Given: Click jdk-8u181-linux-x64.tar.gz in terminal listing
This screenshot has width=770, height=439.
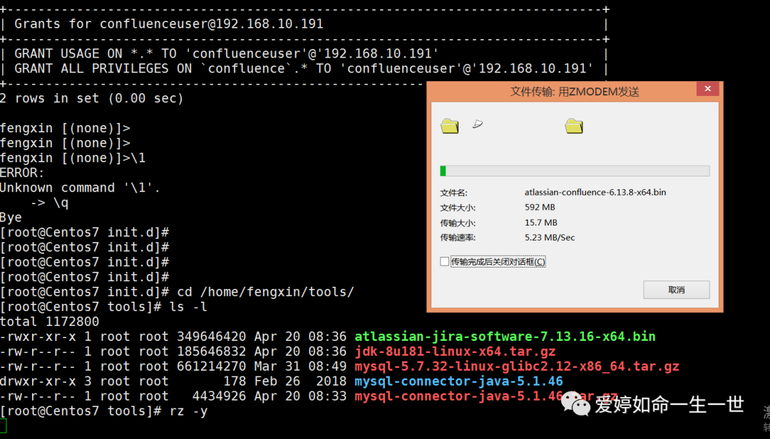Looking at the screenshot, I should (455, 351).
